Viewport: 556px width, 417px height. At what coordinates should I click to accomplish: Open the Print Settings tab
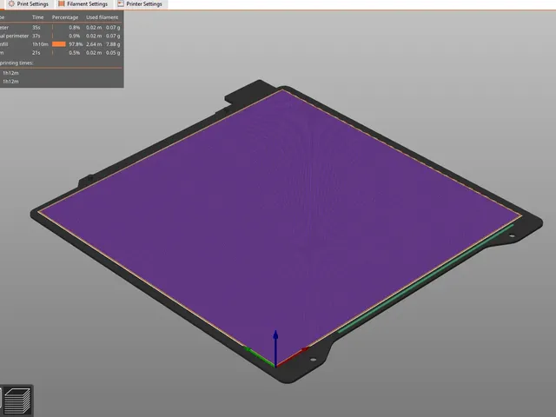pyautogui.click(x=28, y=3)
